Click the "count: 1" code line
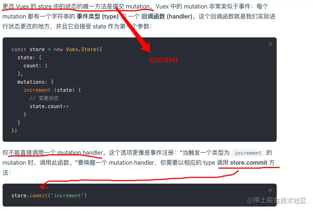 36,66
